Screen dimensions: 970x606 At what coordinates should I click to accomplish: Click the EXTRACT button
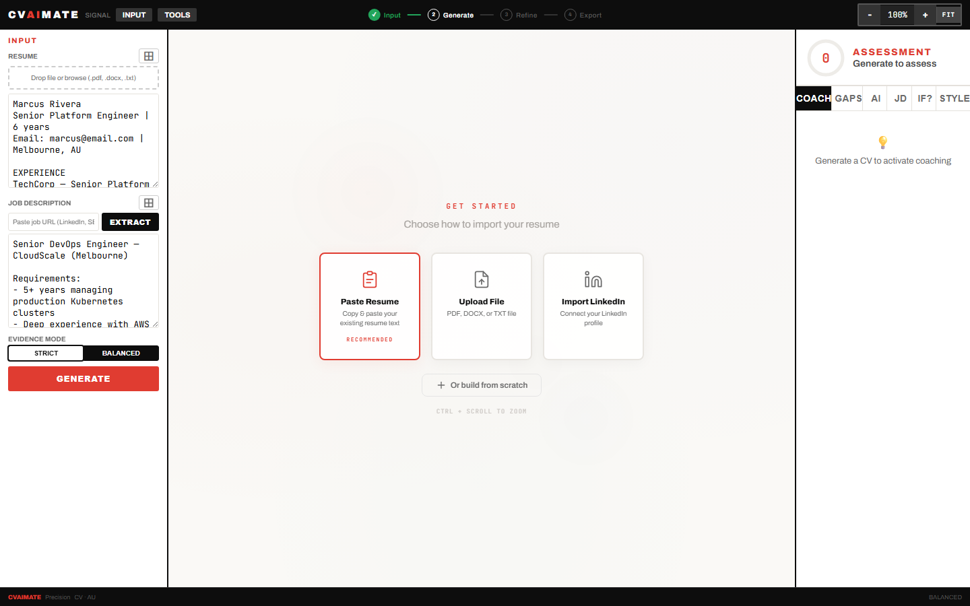point(130,222)
